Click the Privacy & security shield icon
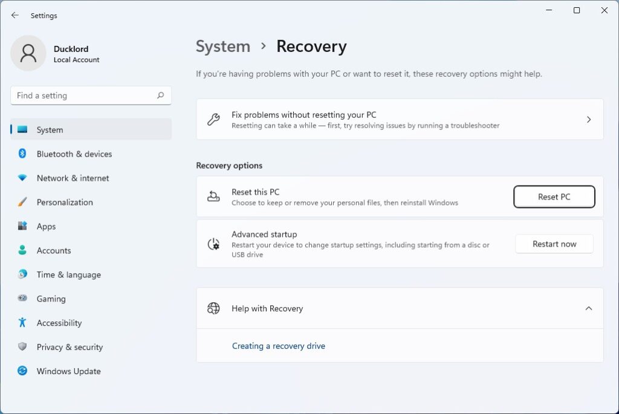 (22, 347)
